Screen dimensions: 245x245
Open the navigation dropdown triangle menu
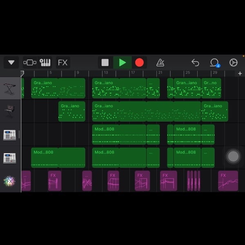pos(11,62)
